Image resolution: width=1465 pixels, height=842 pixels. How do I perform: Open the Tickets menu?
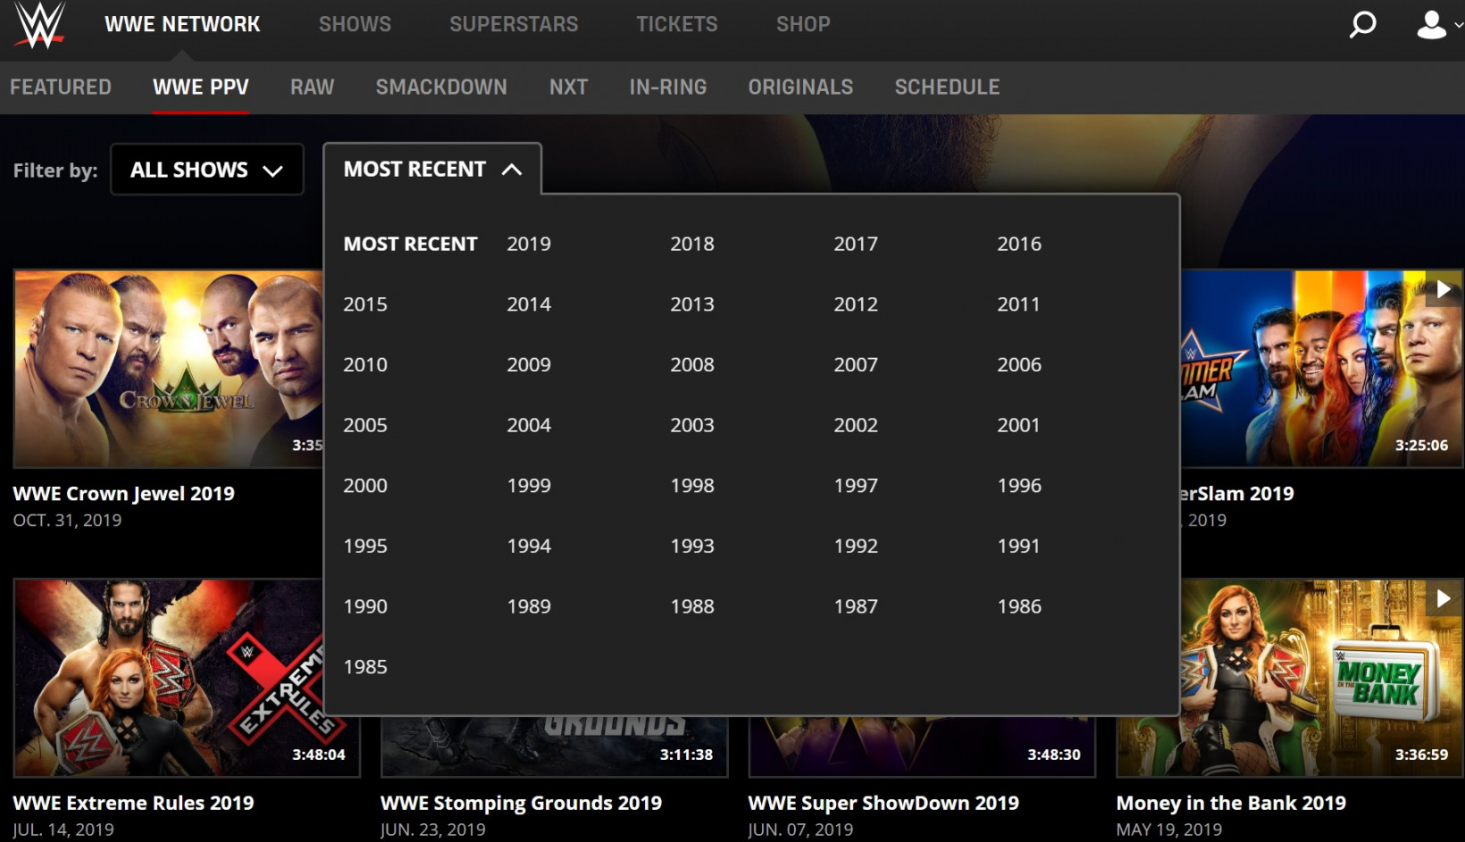[677, 24]
